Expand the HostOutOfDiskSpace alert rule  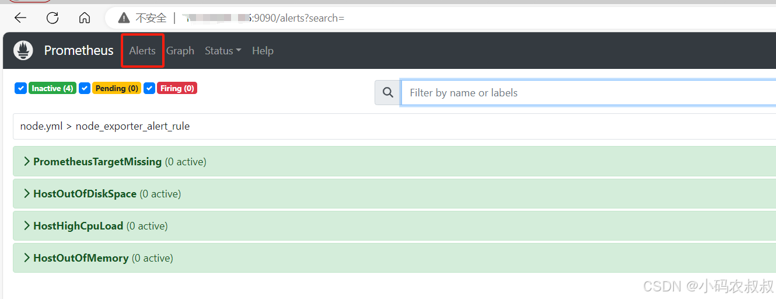click(x=394, y=193)
